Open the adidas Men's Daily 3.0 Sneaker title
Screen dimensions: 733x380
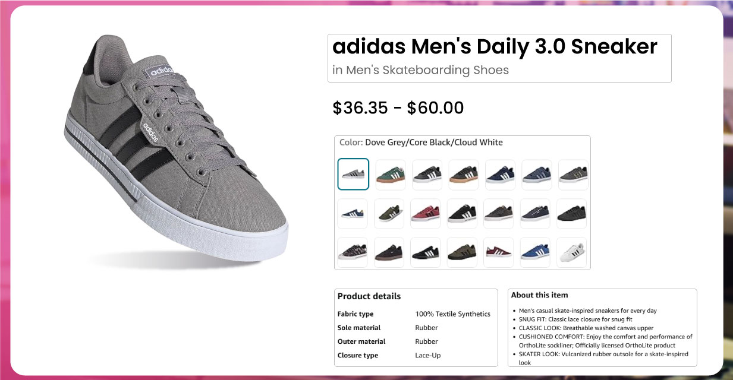(x=495, y=47)
